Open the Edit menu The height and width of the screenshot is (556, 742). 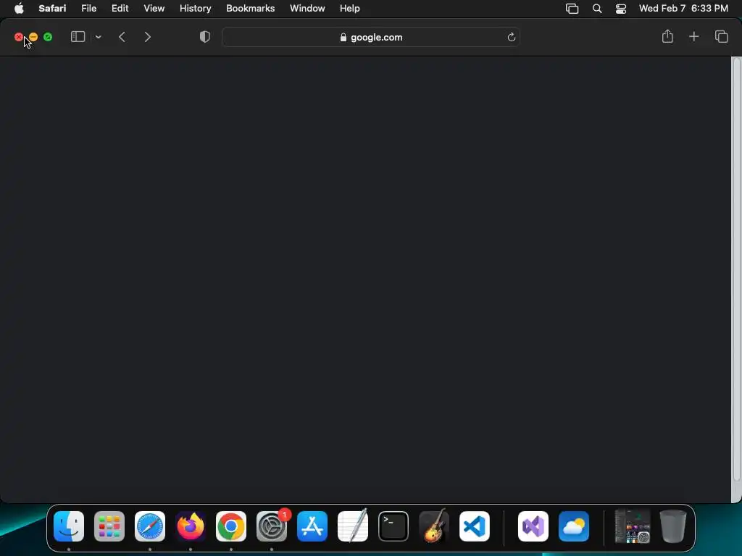(120, 9)
